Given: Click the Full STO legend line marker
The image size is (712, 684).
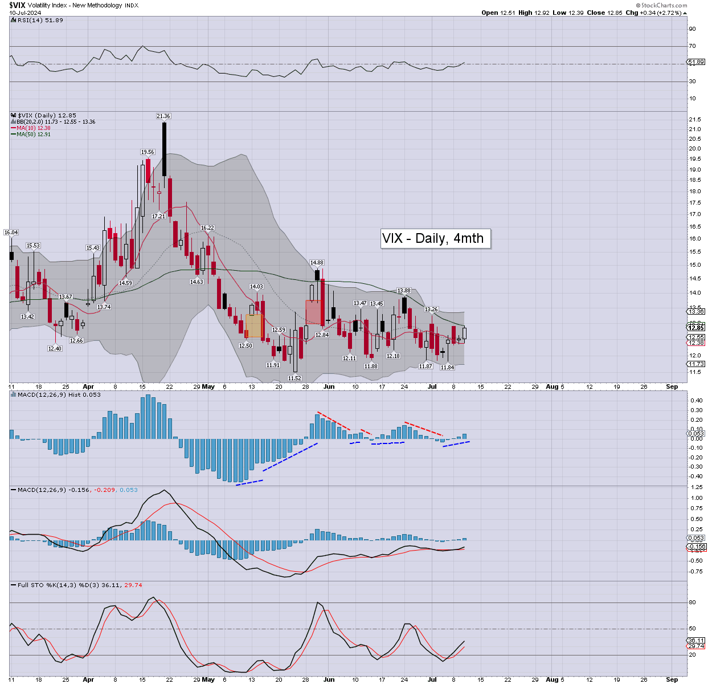Looking at the screenshot, I should pos(14,585).
